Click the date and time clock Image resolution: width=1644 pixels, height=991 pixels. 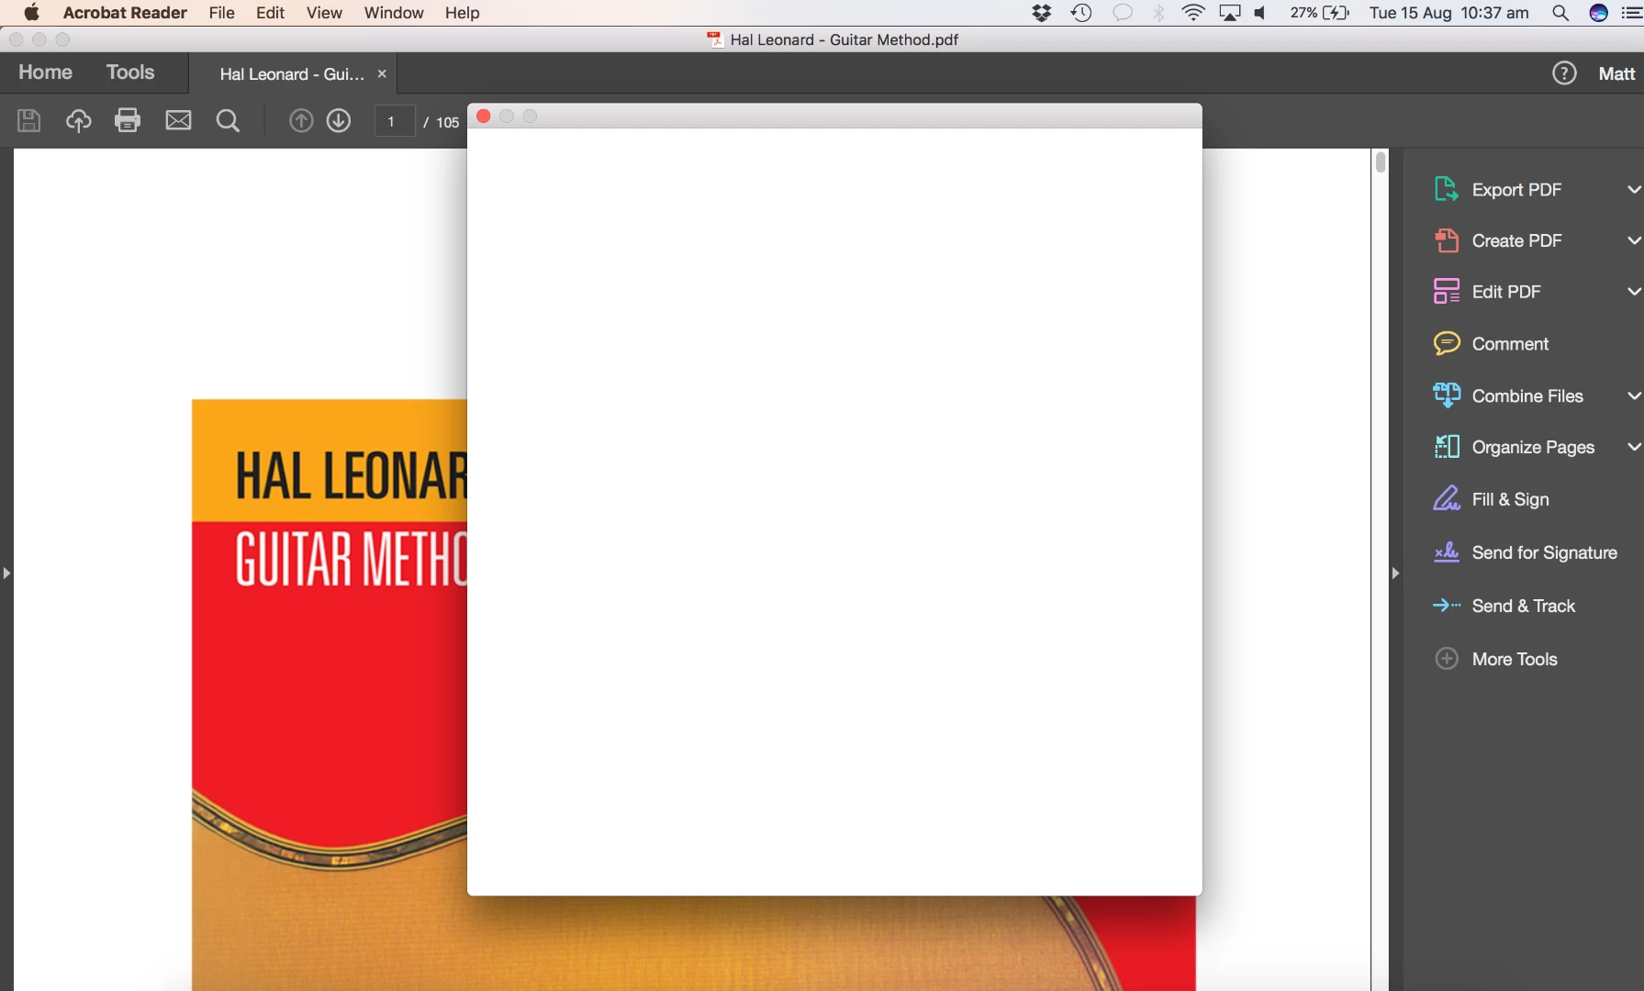pyautogui.click(x=1448, y=13)
